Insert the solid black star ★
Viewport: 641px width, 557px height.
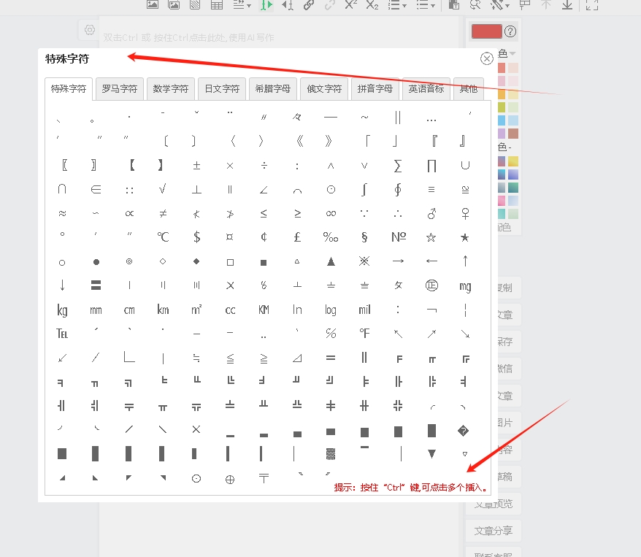point(465,237)
